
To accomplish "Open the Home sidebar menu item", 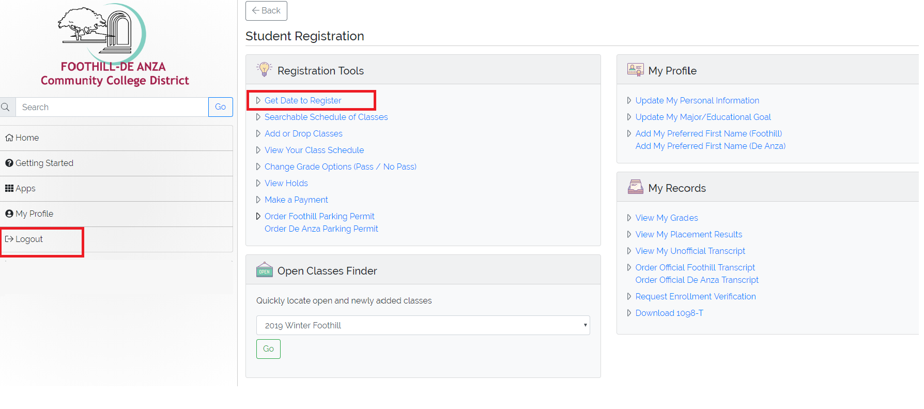I will tap(116, 138).
